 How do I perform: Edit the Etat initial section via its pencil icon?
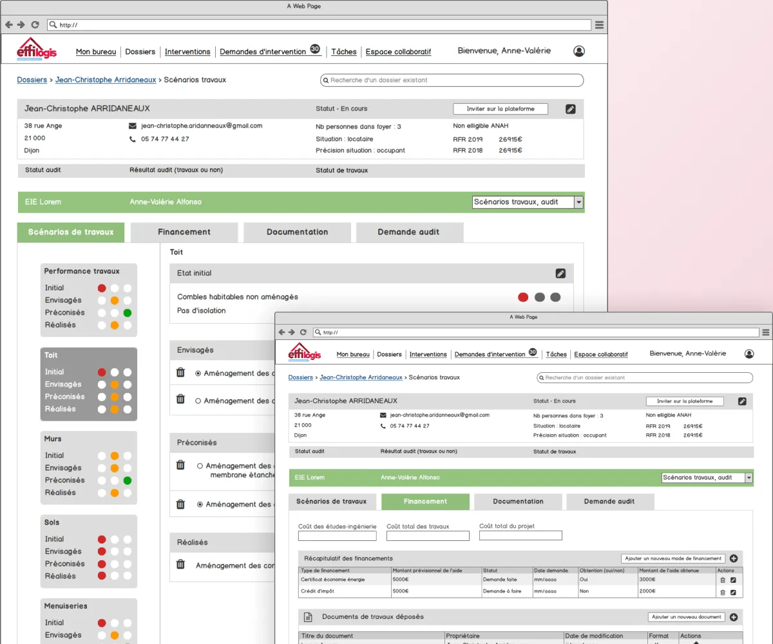tap(560, 273)
